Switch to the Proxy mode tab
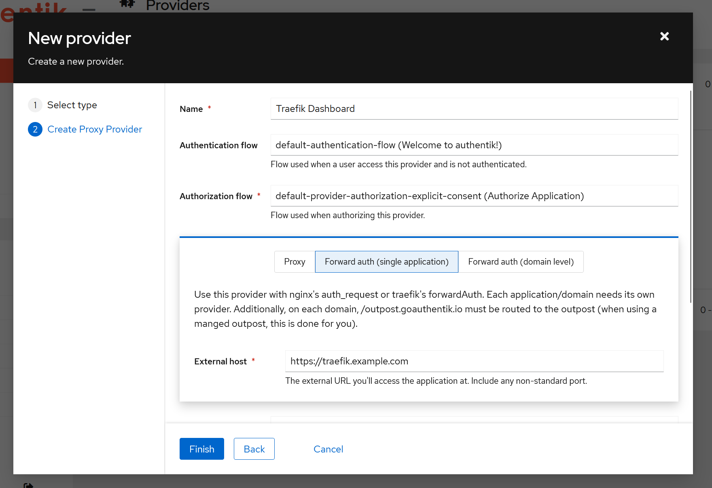 (295, 262)
